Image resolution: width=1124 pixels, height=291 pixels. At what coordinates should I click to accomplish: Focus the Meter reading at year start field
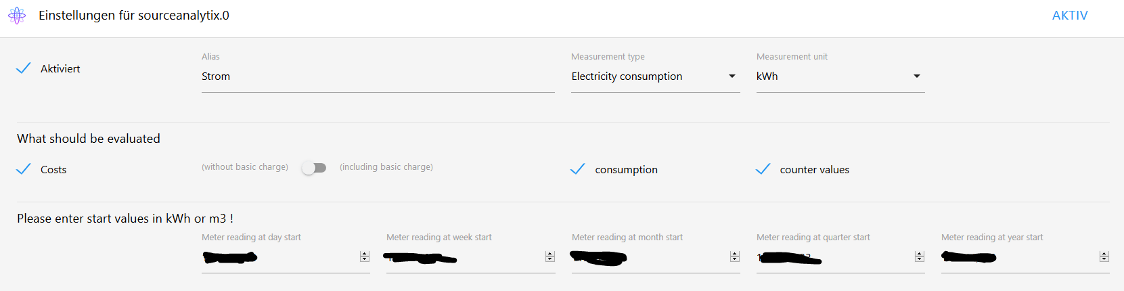(x=1025, y=257)
